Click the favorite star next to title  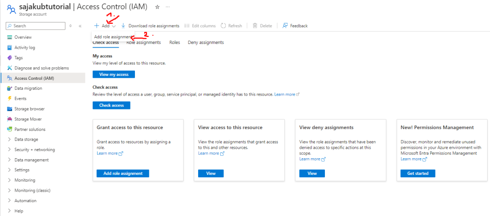[157, 7]
